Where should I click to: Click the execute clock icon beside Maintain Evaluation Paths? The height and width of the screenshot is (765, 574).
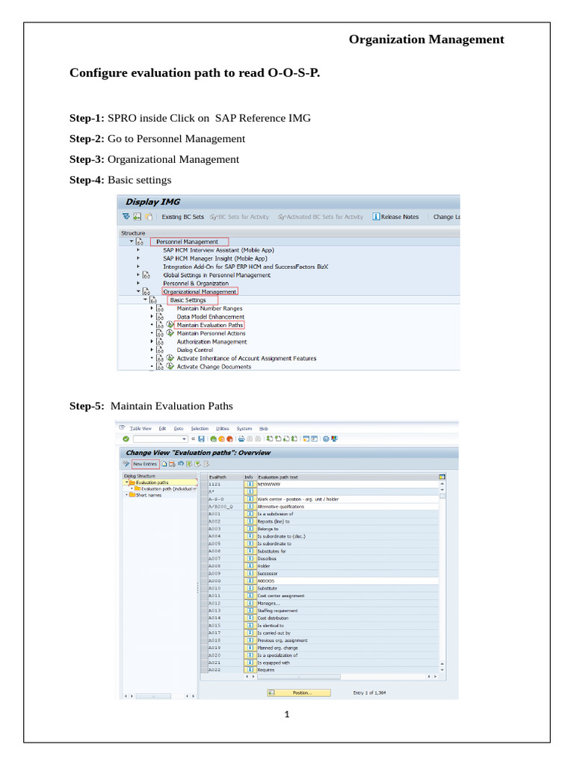[170, 324]
